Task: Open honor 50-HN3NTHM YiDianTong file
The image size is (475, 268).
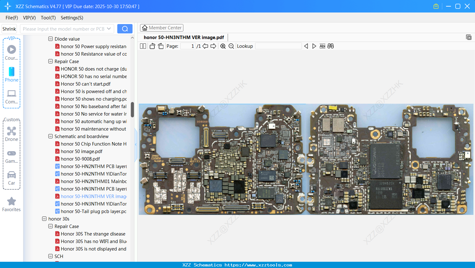Action: [91, 204]
